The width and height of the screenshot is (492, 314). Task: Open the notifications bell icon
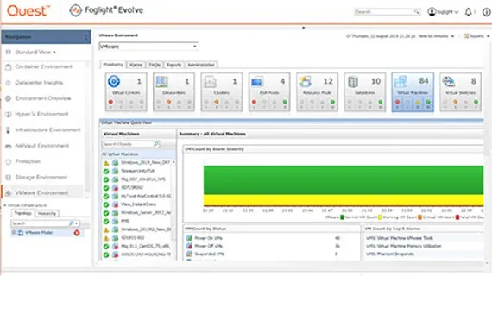pos(468,12)
